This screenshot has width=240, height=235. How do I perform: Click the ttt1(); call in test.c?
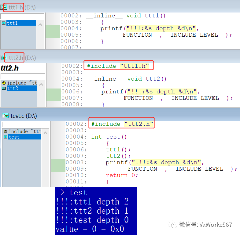(x=118, y=150)
